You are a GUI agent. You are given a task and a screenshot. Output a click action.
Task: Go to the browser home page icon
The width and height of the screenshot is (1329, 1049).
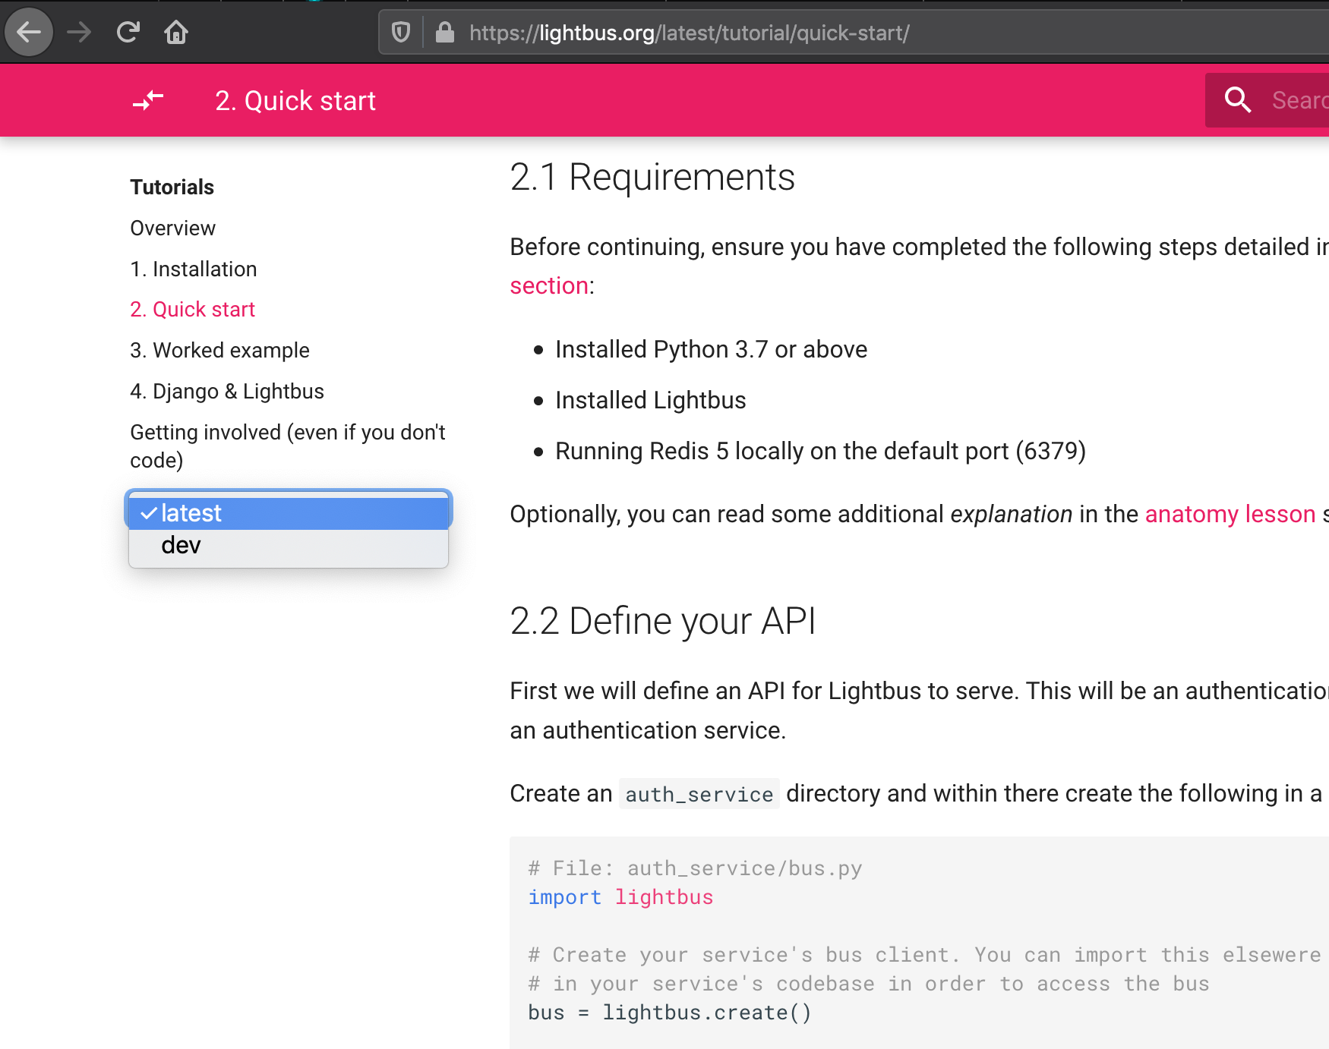(176, 32)
